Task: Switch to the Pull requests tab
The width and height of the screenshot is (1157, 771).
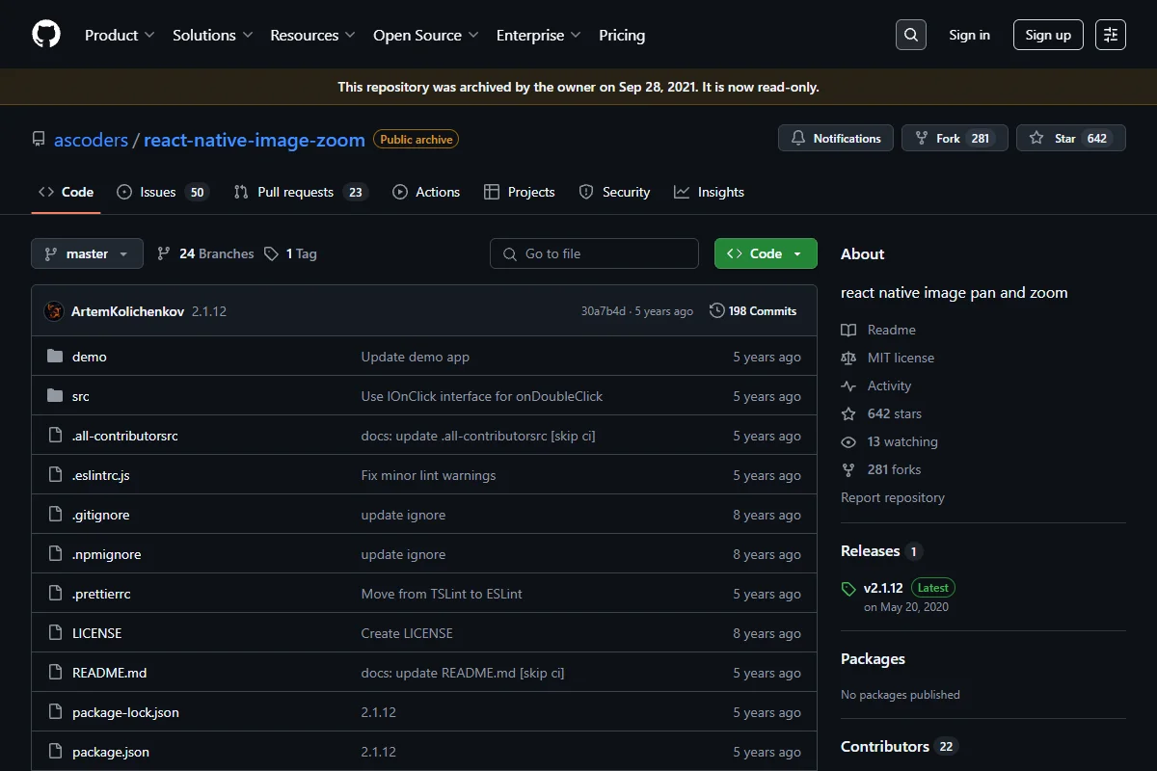Action: (300, 192)
